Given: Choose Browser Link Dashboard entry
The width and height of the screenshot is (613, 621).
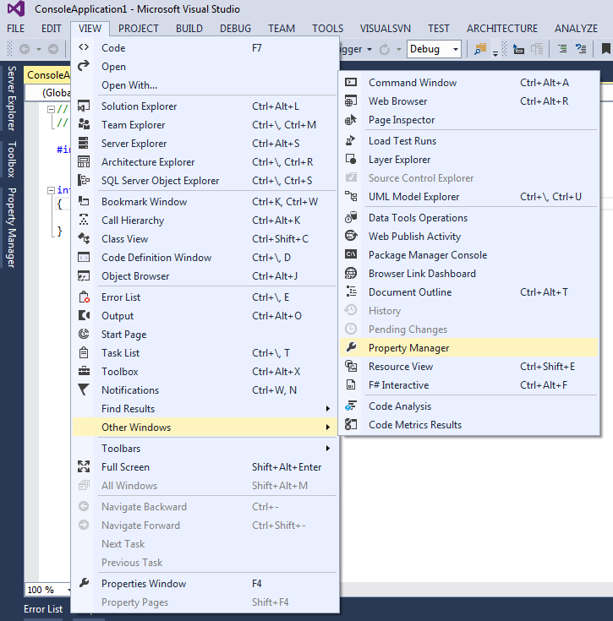Looking at the screenshot, I should [x=469, y=273].
